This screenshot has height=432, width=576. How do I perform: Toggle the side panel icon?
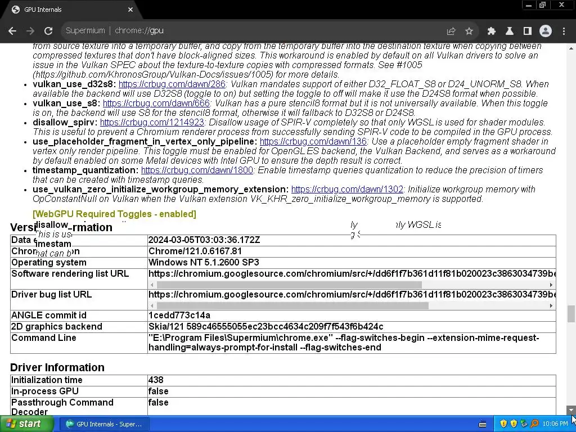tap(527, 31)
